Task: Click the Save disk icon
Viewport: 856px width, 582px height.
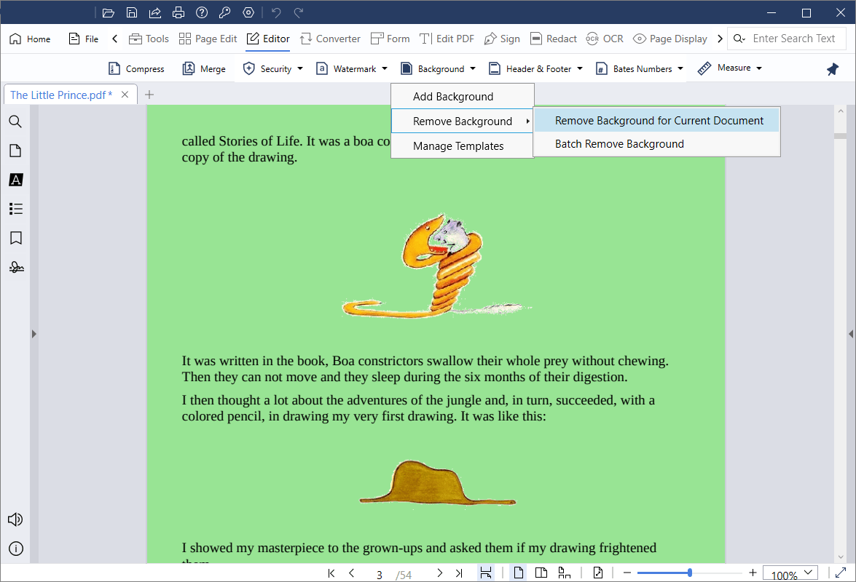Action: 132,12
